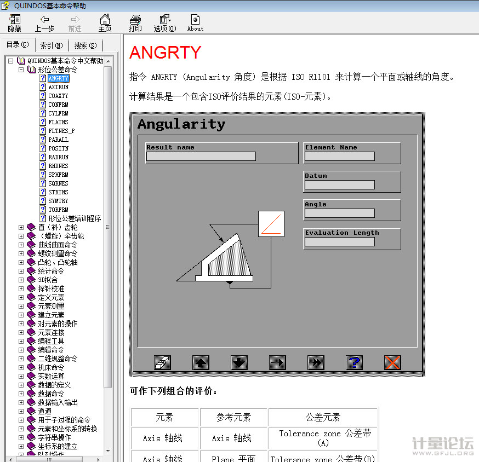
Task: Collapse the 形位公差命令 tree node
Action: point(21,70)
